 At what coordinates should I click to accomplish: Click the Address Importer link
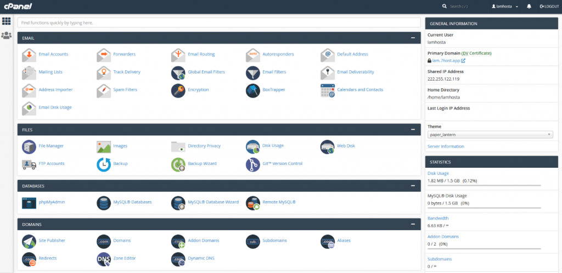point(55,89)
